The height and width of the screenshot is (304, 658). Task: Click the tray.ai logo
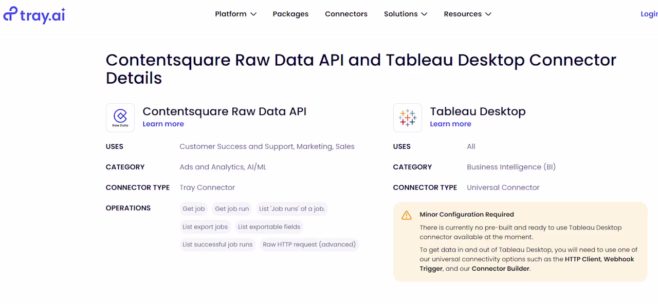click(x=34, y=14)
